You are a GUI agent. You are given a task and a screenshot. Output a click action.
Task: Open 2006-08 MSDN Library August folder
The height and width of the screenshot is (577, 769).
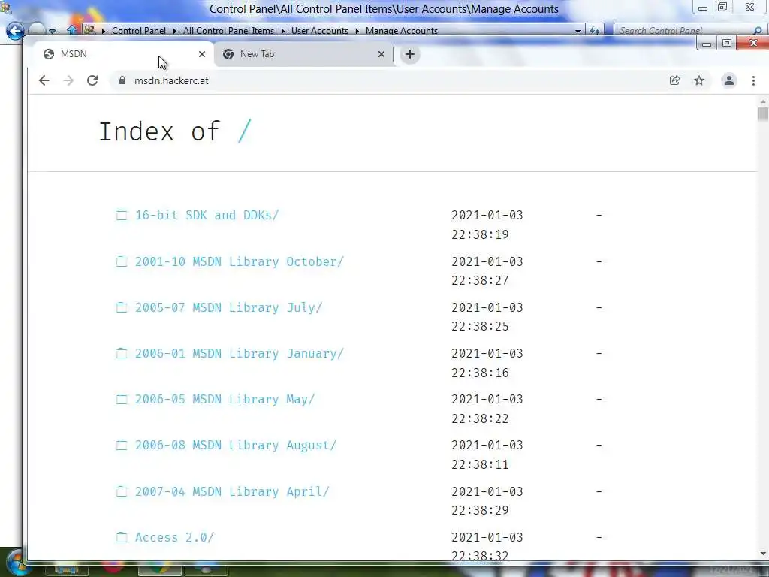(x=236, y=445)
